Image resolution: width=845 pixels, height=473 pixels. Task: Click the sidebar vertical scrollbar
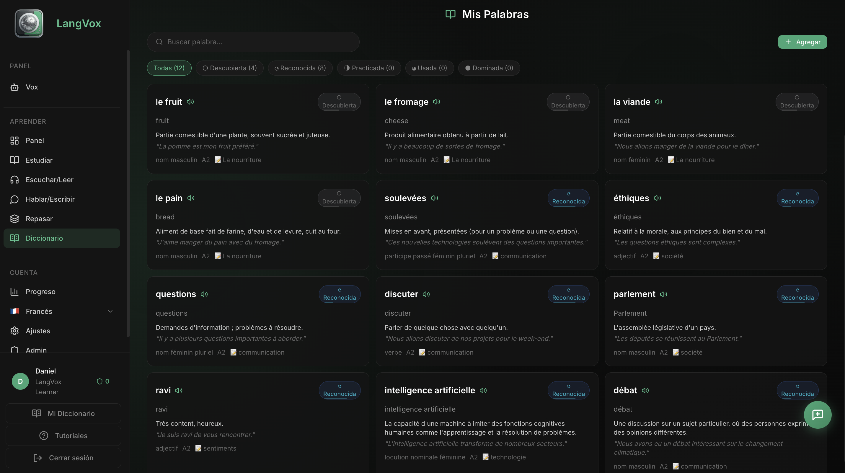pyautogui.click(x=128, y=193)
